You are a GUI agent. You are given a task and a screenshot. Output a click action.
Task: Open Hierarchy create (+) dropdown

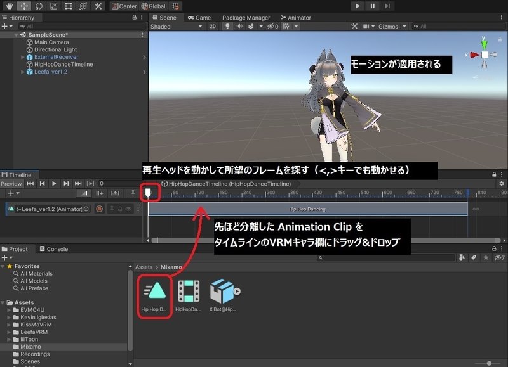7,26
